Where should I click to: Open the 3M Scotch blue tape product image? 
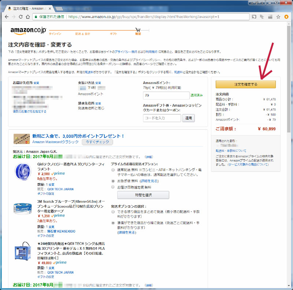pos(23,208)
